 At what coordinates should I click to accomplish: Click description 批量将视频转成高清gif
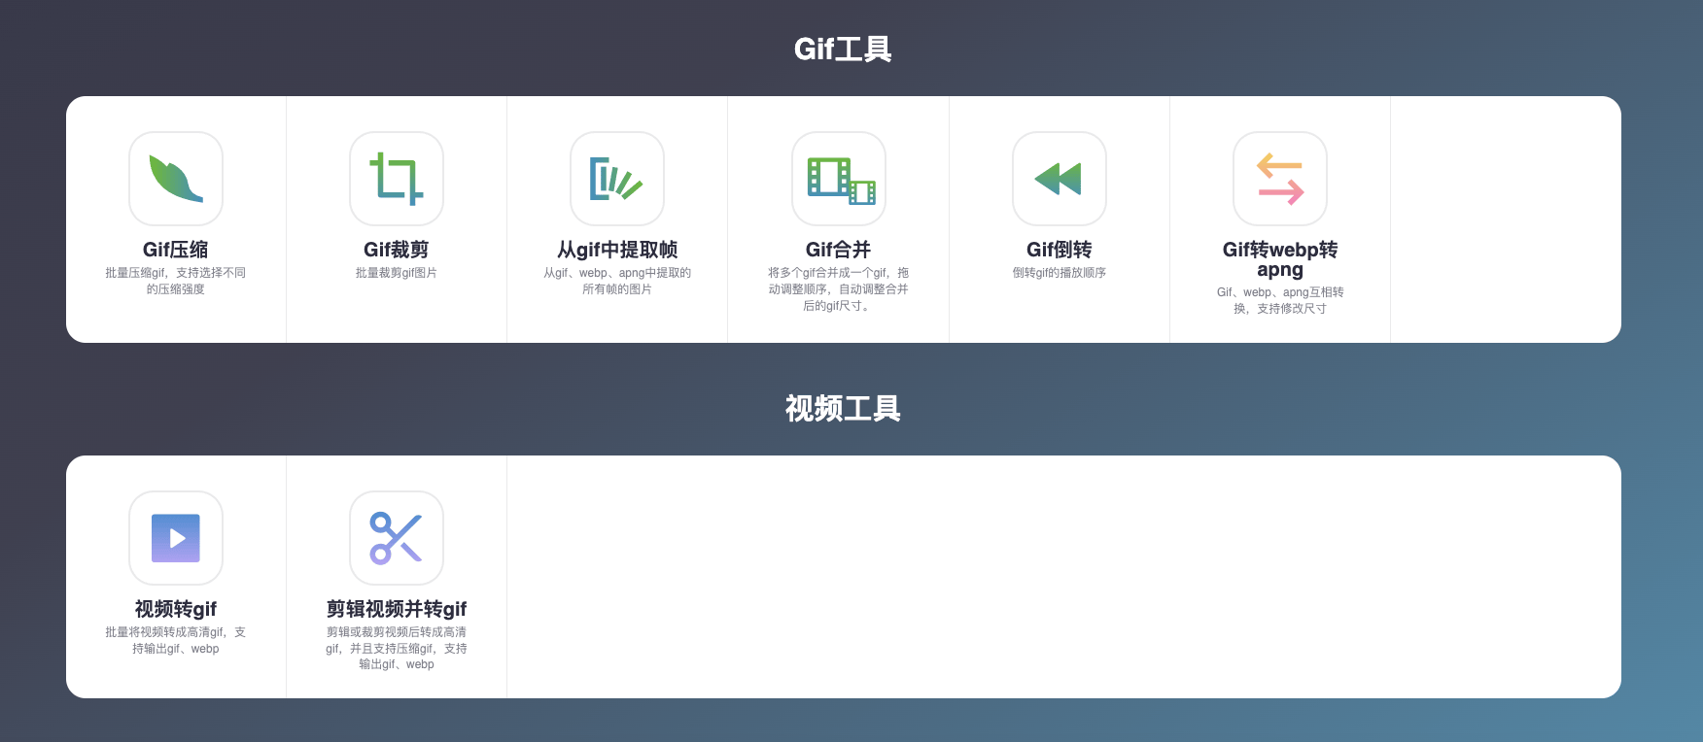click(176, 640)
